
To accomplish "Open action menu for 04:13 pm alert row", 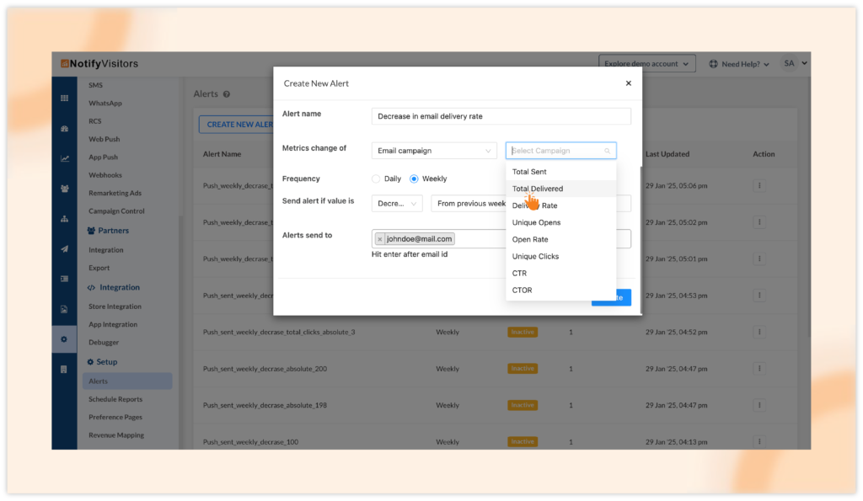I will [759, 441].
